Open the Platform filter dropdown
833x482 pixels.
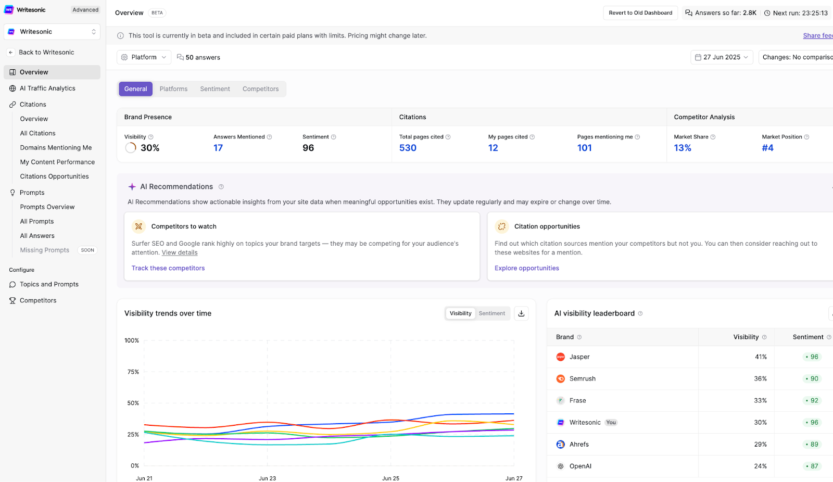(144, 57)
